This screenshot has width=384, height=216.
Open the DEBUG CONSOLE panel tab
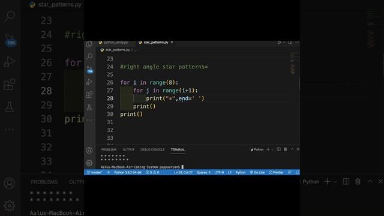click(152, 149)
